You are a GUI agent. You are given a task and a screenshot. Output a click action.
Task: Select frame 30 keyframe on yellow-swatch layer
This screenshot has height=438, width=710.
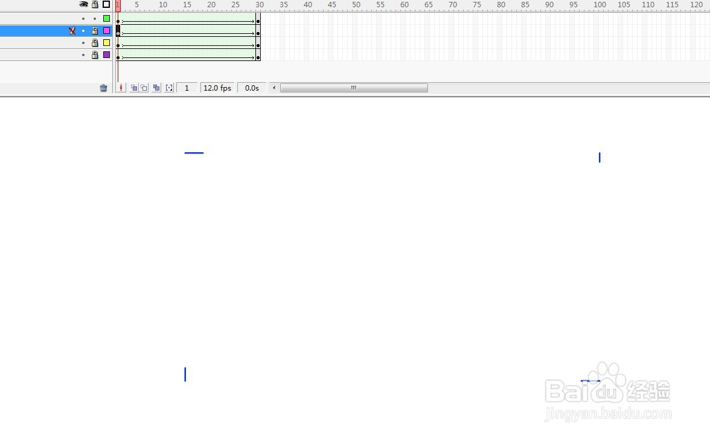coord(258,43)
